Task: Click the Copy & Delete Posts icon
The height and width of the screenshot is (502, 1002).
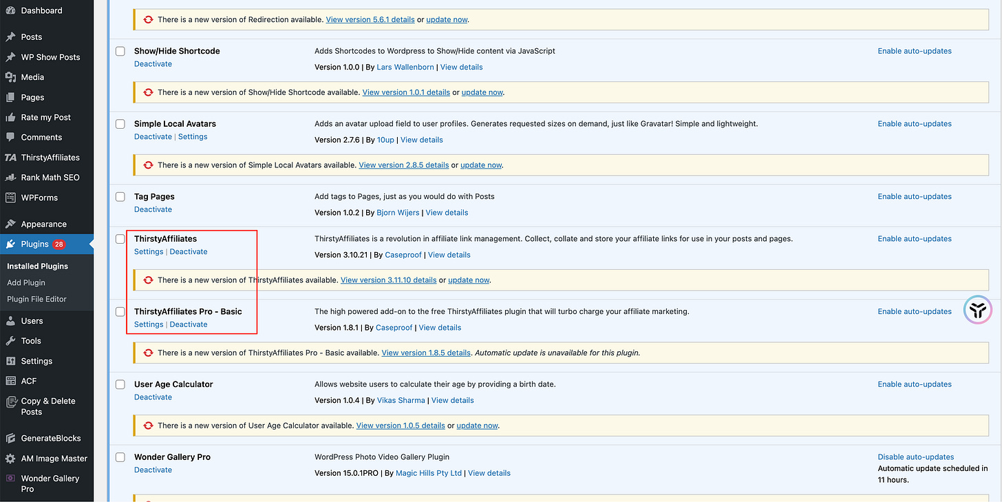Action: click(10, 401)
